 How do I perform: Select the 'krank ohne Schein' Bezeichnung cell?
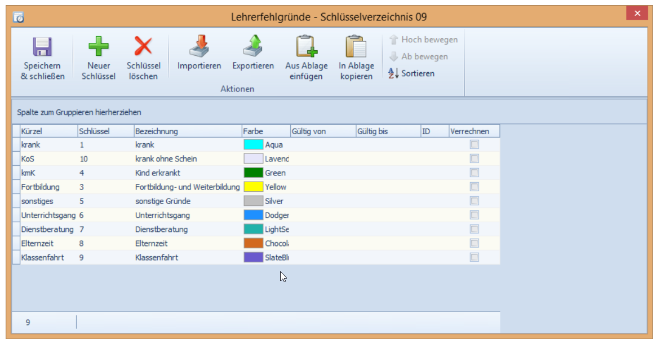pos(188,159)
